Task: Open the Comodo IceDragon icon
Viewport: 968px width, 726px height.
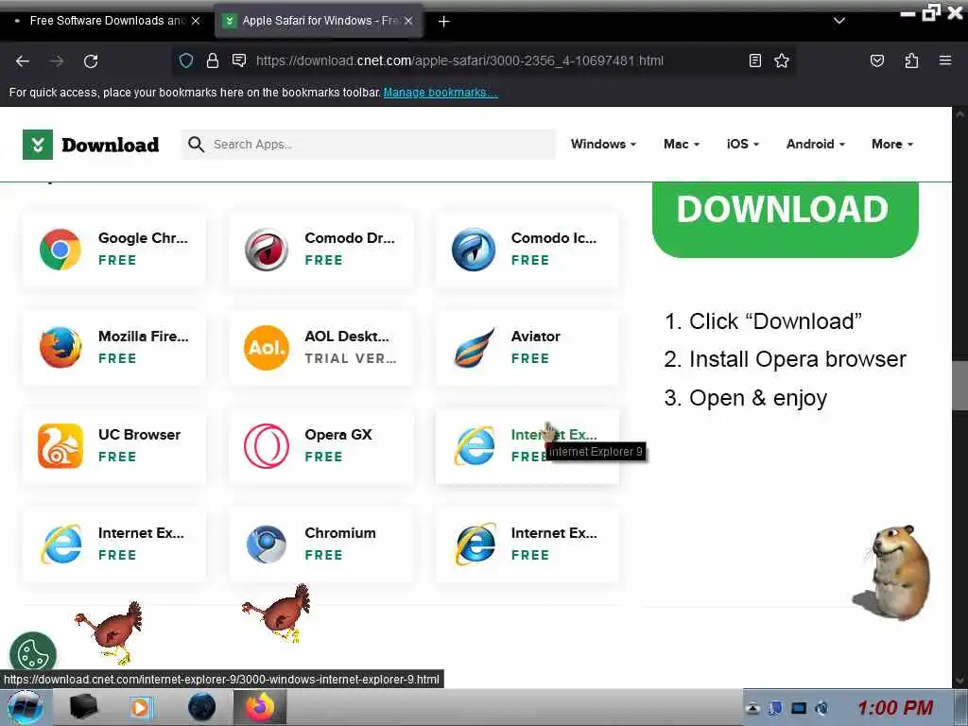Action: click(x=474, y=250)
